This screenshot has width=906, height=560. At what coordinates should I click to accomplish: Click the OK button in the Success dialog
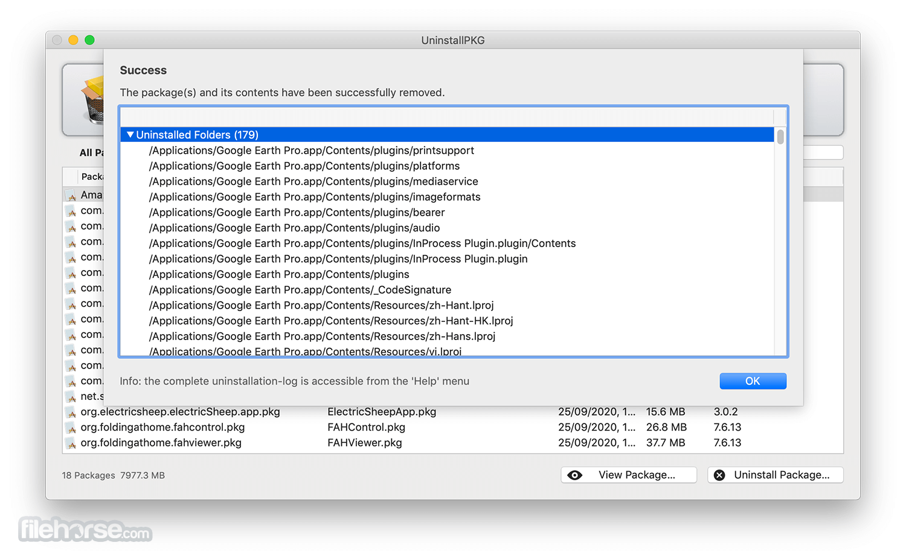(x=753, y=381)
